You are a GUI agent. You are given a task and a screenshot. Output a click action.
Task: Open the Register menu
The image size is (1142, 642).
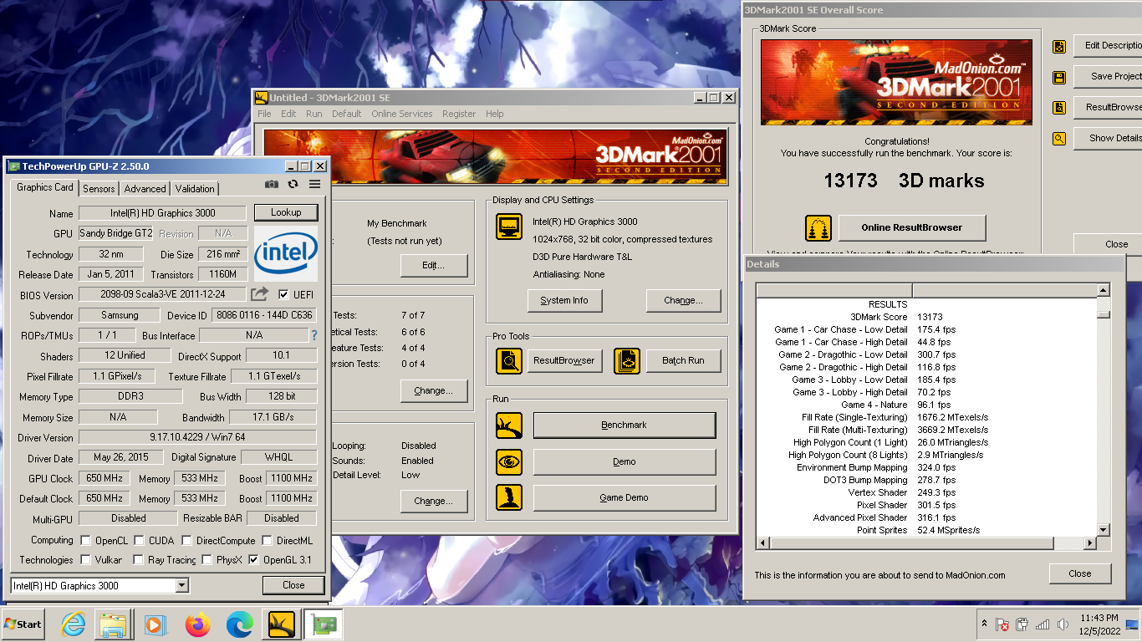459,114
